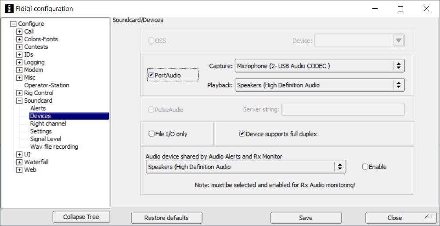The image size is (440, 226).
Task: Click the Restore defaults button
Action: 166,218
